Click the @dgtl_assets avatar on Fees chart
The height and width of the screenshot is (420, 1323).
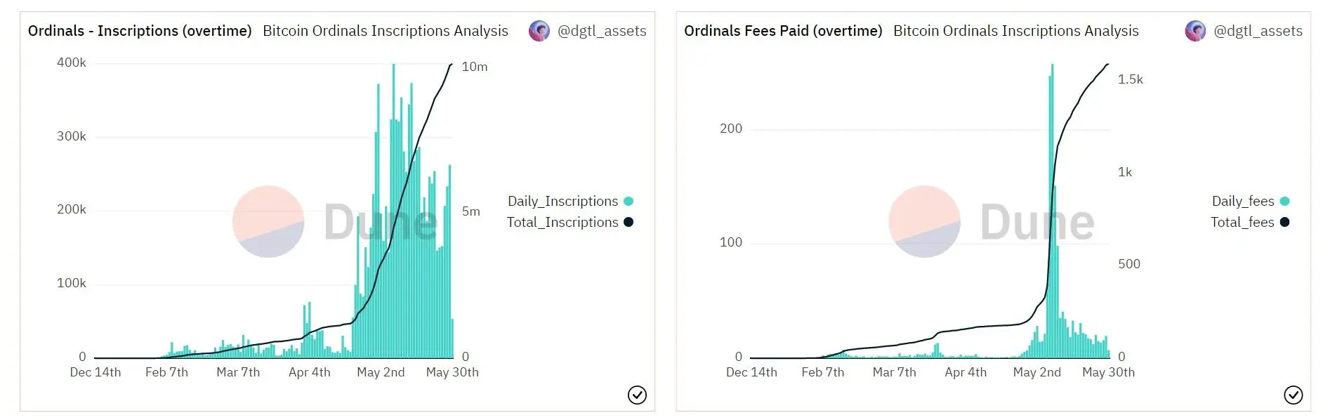coord(1195,31)
